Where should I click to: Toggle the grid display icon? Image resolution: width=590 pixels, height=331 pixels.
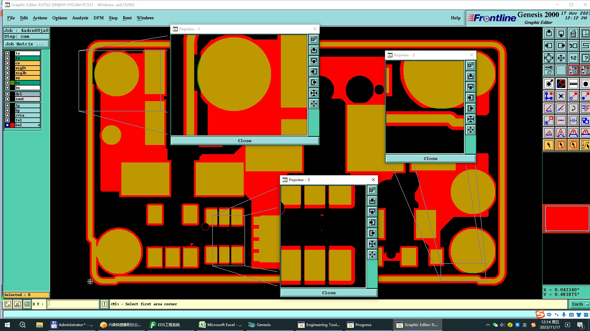click(561, 70)
